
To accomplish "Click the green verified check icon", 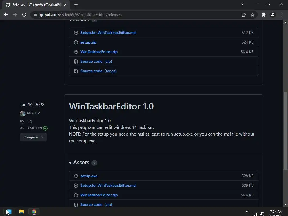I will click(x=45, y=128).
